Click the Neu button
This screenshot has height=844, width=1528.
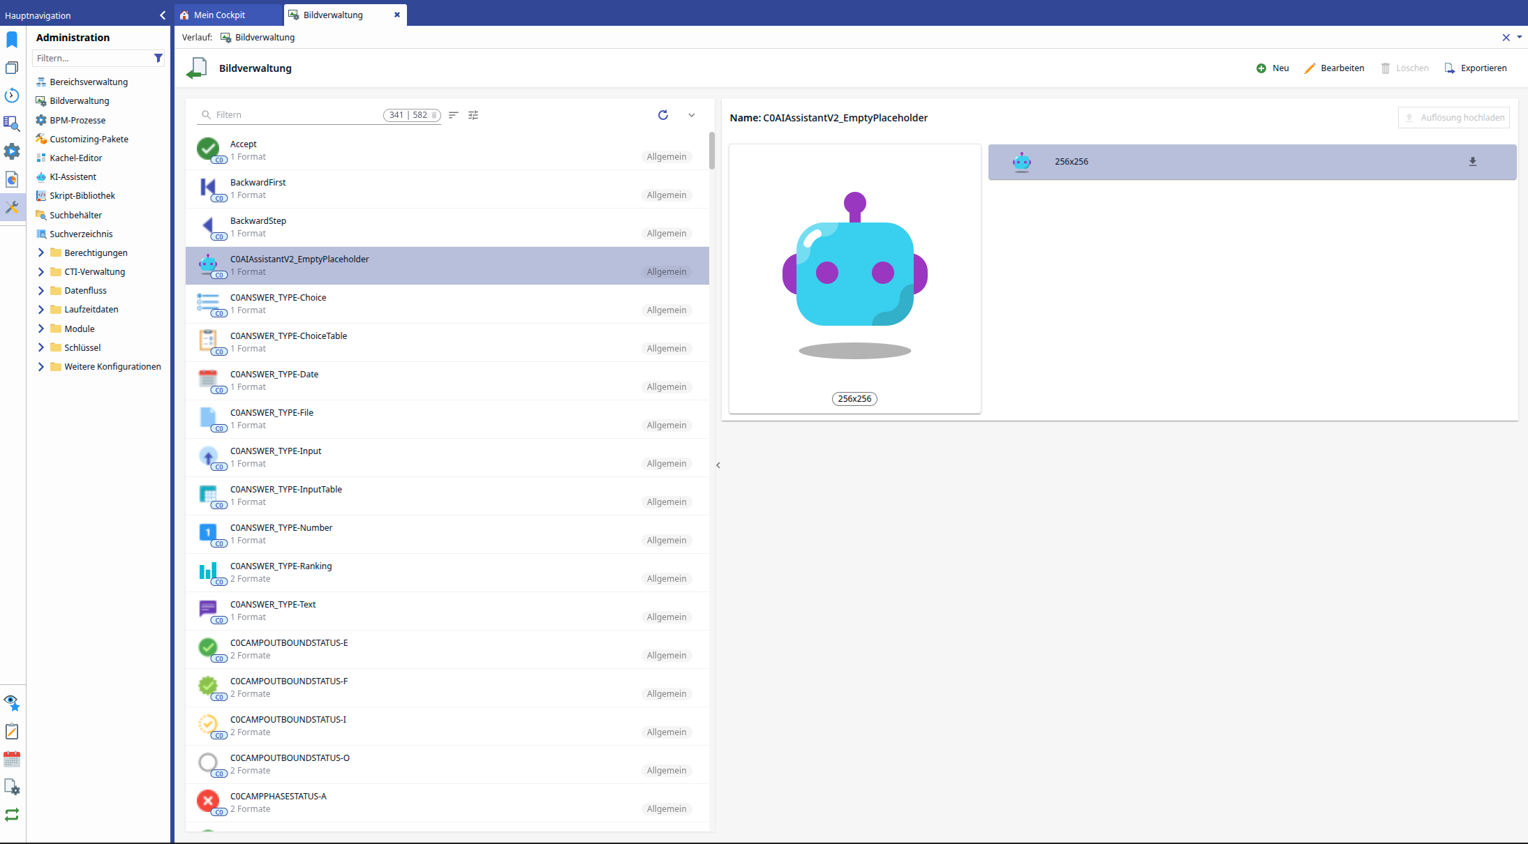(1273, 68)
